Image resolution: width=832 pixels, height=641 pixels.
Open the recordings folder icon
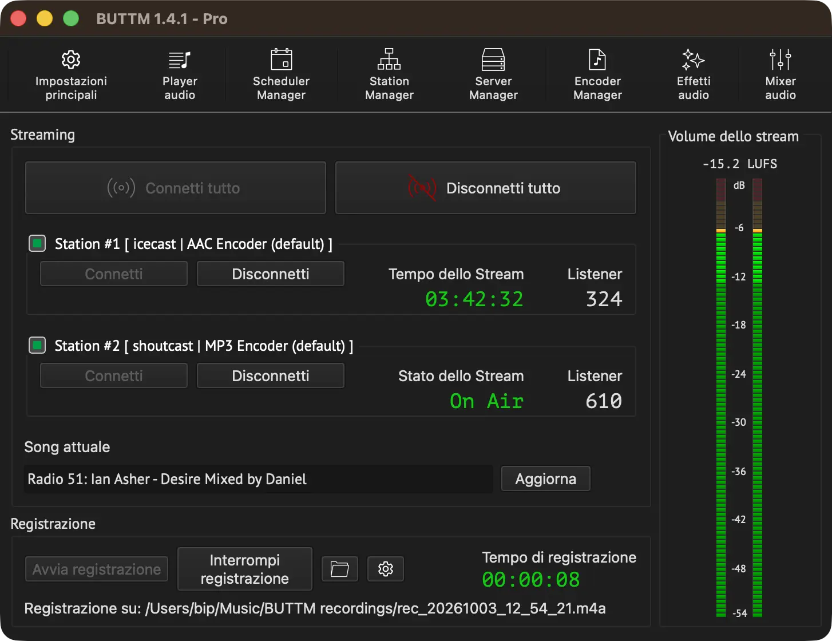[340, 569]
